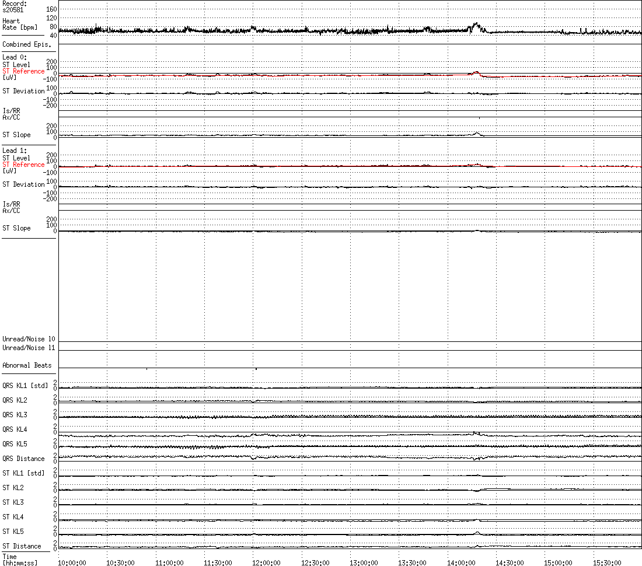
Task: Click the Abnormal Beats marker near 12:00
Action: (256, 369)
